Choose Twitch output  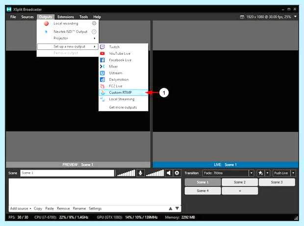(123, 47)
